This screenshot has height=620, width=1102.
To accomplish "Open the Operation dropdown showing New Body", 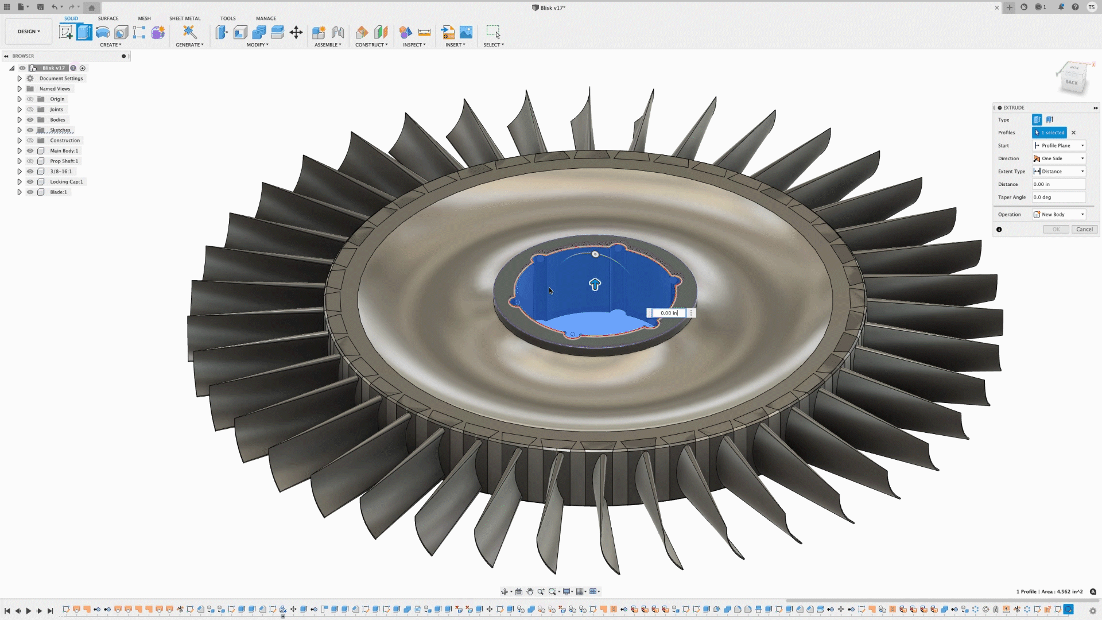I will click(x=1059, y=215).
